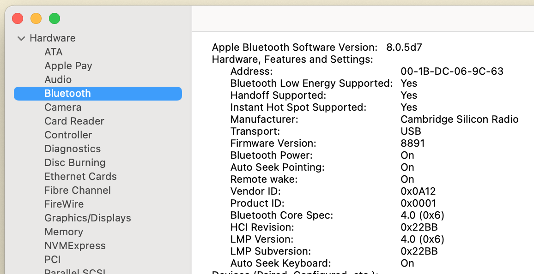Open the Fibre Channel section

[x=78, y=191]
